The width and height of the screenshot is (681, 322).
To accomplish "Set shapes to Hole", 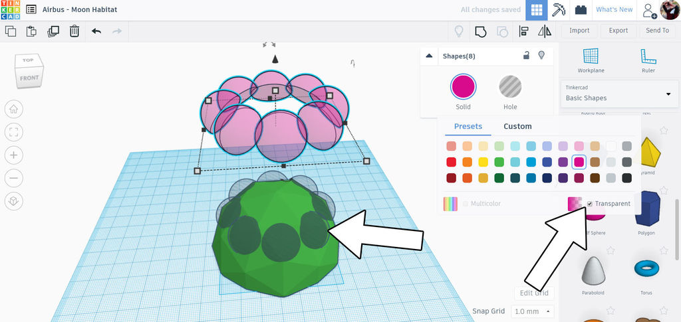I will tap(510, 87).
